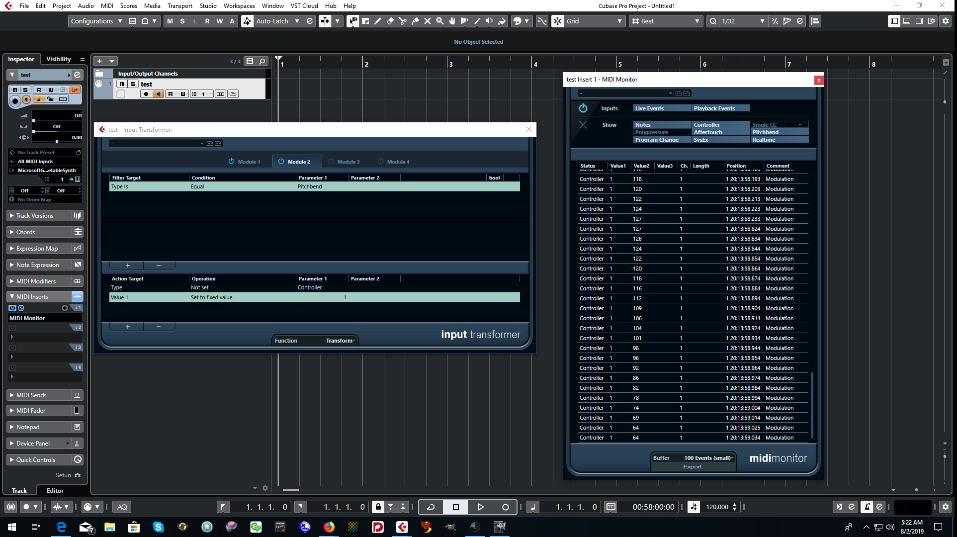The width and height of the screenshot is (957, 537).
Task: Toggle Monitor on the test track
Action: [x=158, y=94]
